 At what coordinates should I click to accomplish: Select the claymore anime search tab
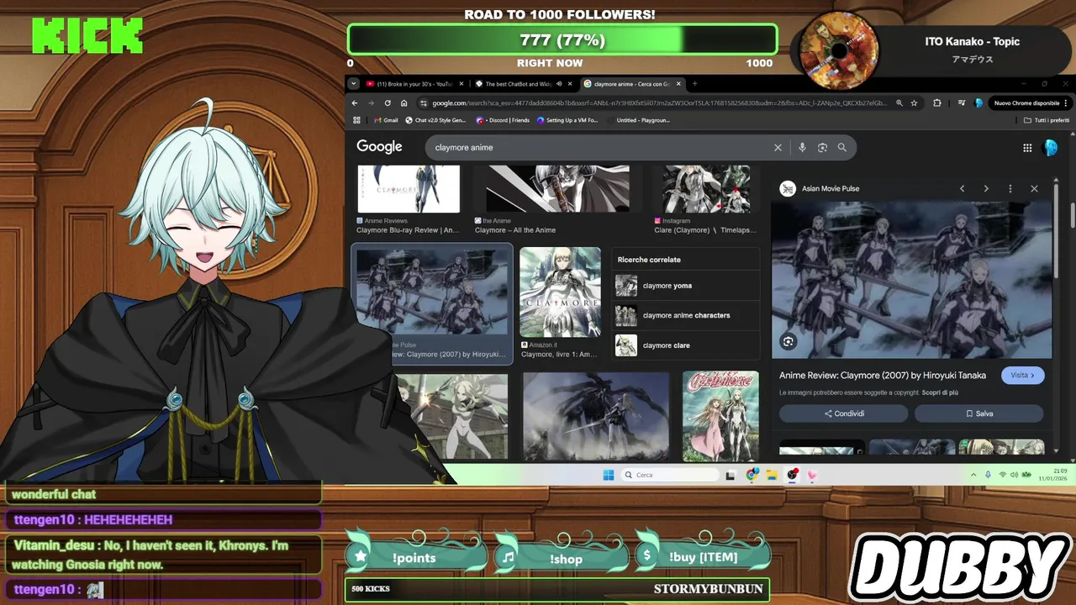632,84
